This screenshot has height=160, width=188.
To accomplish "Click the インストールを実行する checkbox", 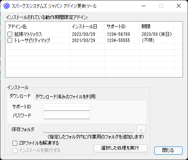I will click(15, 150).
